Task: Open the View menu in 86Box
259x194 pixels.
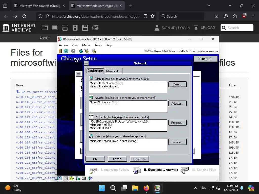Action: (x=75, y=45)
